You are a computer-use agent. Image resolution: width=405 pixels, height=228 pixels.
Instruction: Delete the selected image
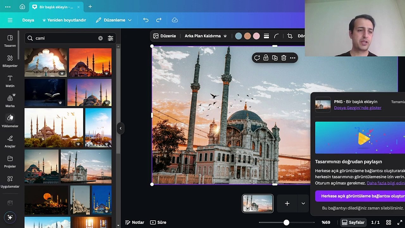[284, 58]
